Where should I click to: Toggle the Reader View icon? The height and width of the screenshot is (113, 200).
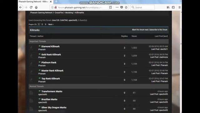110,8
